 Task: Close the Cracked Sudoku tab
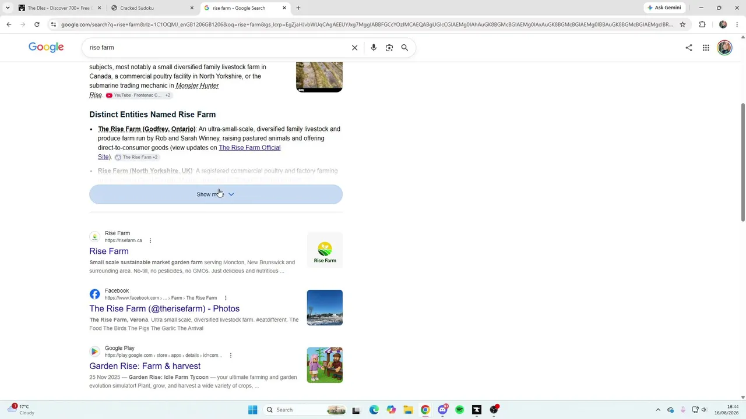(192, 8)
